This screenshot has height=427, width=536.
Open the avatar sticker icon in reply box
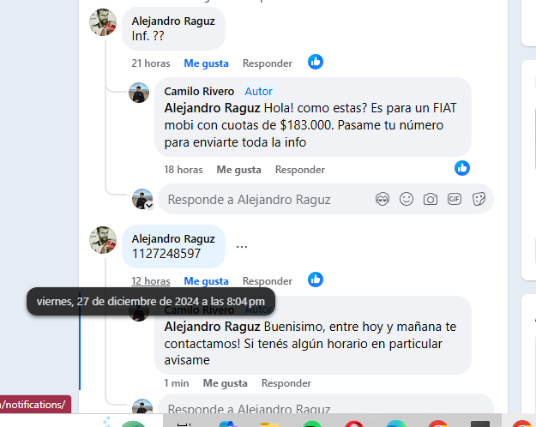click(382, 199)
